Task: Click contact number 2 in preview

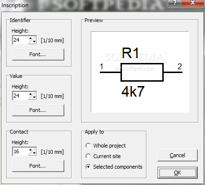Action: (x=180, y=66)
